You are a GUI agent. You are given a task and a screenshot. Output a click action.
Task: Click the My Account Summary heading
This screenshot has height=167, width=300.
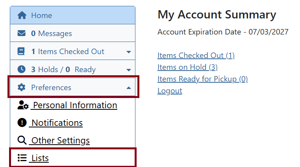tap(217, 15)
